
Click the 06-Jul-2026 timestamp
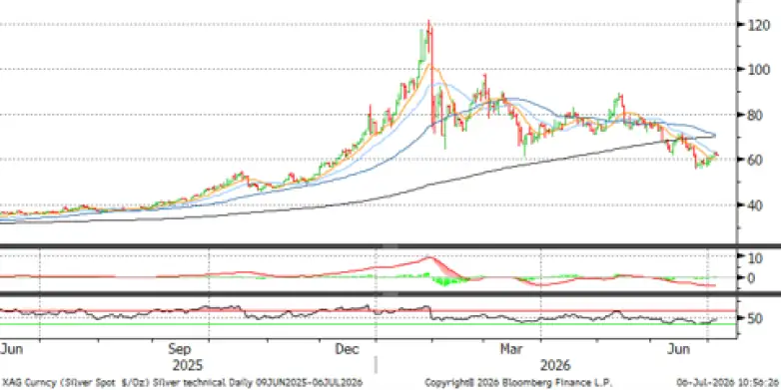727,383
